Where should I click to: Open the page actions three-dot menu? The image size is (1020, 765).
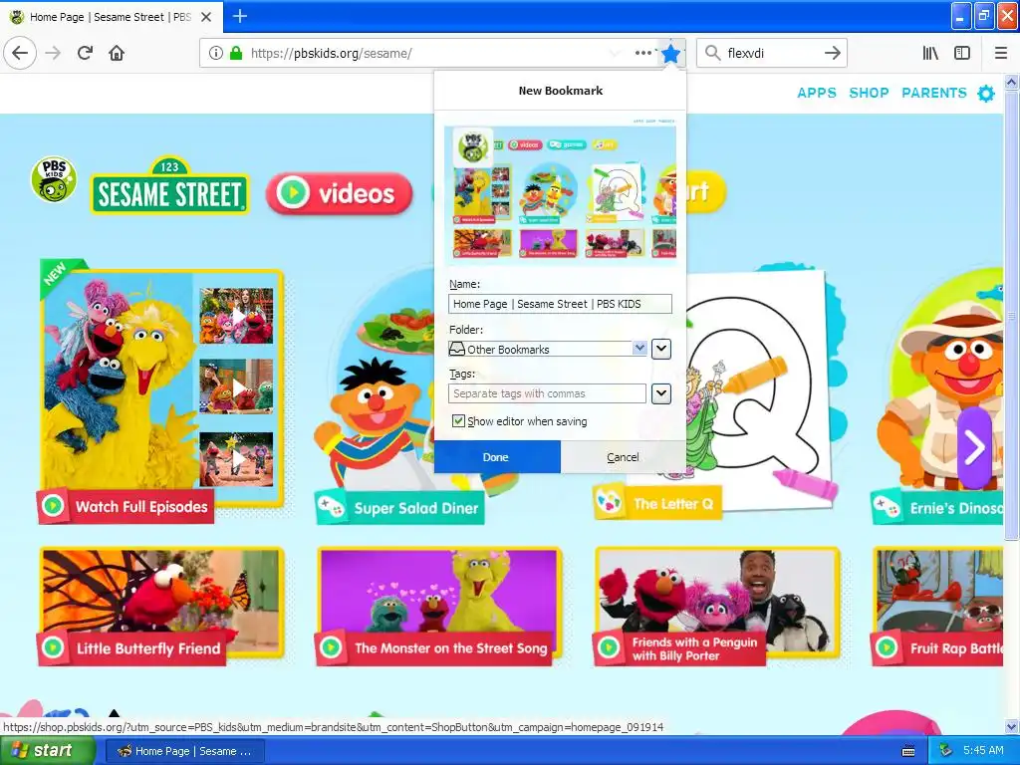tap(642, 53)
